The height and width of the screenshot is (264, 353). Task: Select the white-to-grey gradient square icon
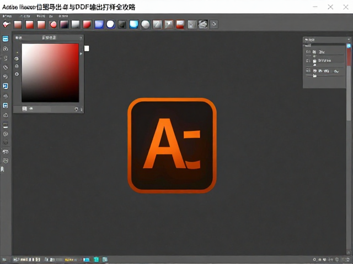coord(76,24)
